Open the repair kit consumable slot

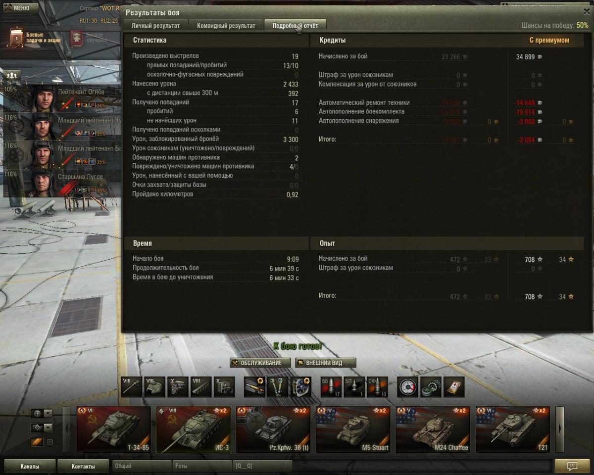[x=431, y=387]
